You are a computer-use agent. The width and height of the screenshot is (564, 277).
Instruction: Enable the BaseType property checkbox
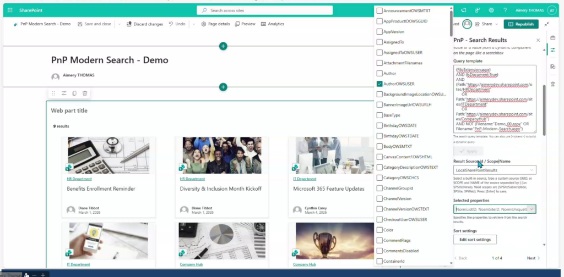pos(379,115)
